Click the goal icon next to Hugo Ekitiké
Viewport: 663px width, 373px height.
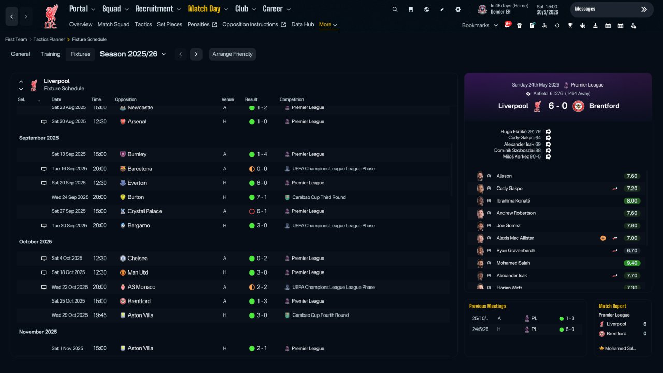pos(549,132)
